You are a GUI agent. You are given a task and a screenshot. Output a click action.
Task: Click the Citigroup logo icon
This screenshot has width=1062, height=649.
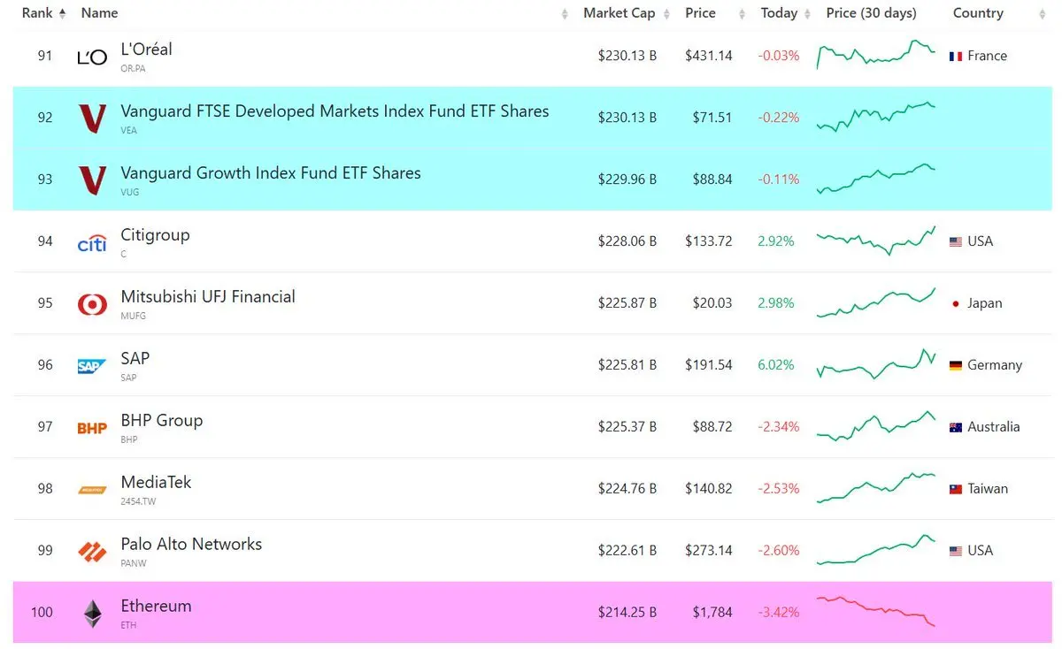point(92,242)
